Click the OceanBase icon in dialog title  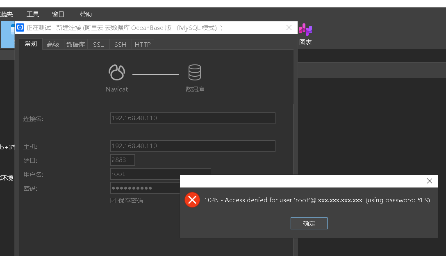click(20, 28)
